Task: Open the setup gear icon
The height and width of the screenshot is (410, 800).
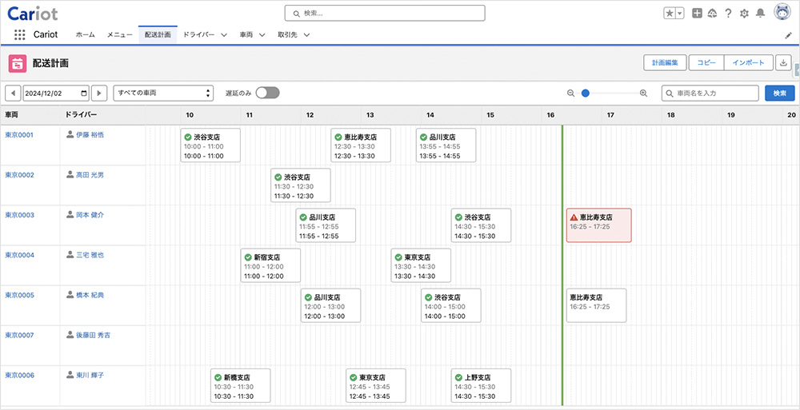Action: (744, 14)
